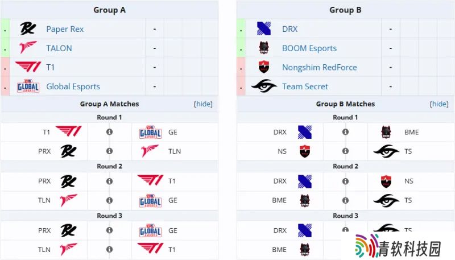Hide the Group A Matches section
This screenshot has height=260, width=455.
203,104
